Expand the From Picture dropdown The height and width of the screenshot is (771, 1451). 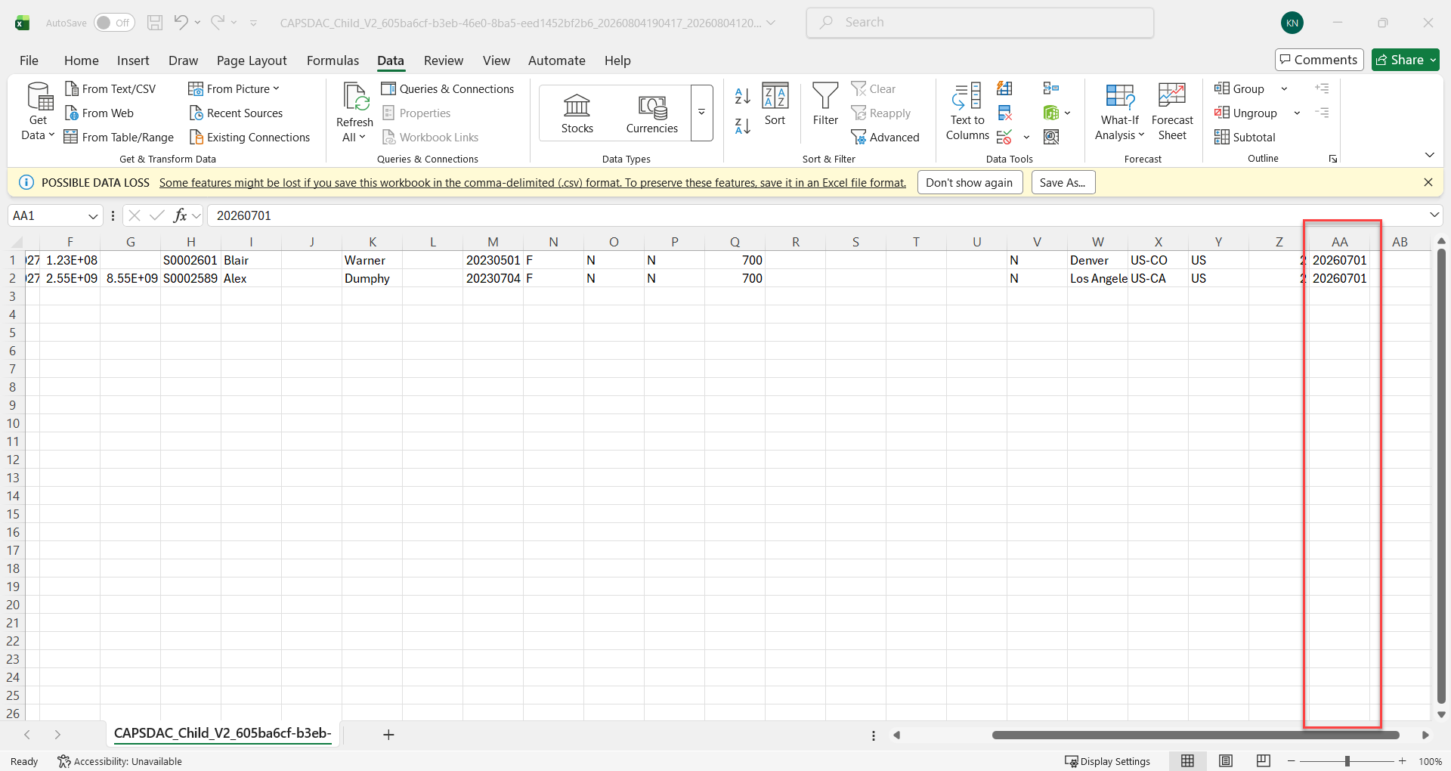click(x=277, y=88)
